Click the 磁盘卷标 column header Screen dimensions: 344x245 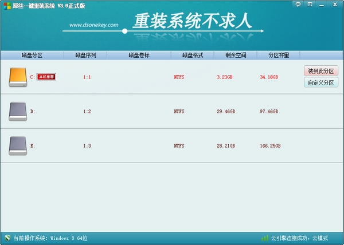tap(139, 55)
